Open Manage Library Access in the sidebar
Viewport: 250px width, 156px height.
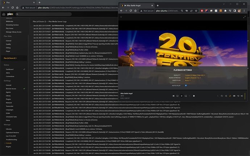tap(13, 32)
